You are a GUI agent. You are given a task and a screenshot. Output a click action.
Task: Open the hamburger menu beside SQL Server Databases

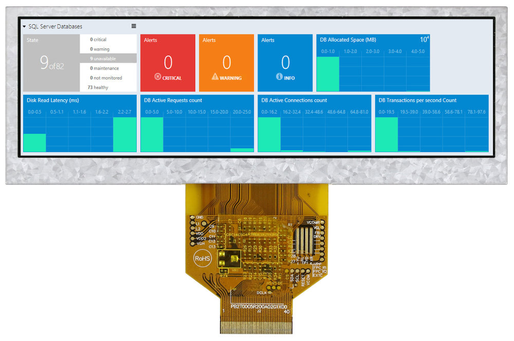(134, 26)
